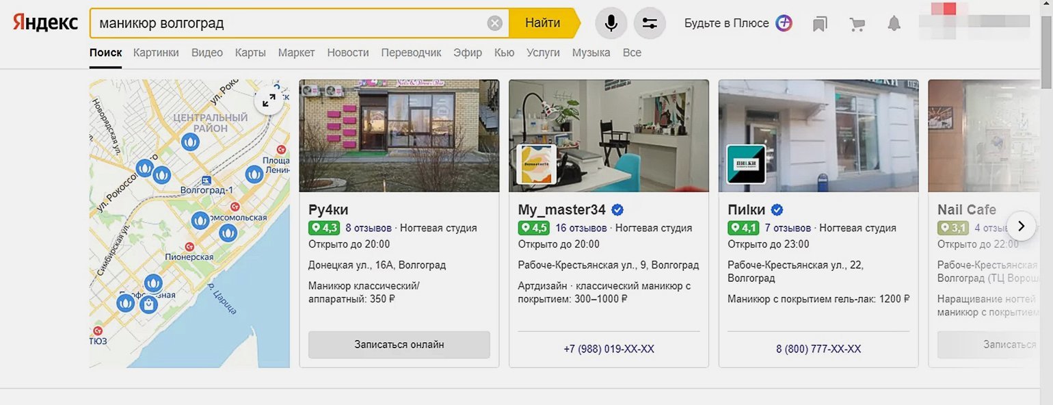Click the Yandex logo

coord(45,23)
